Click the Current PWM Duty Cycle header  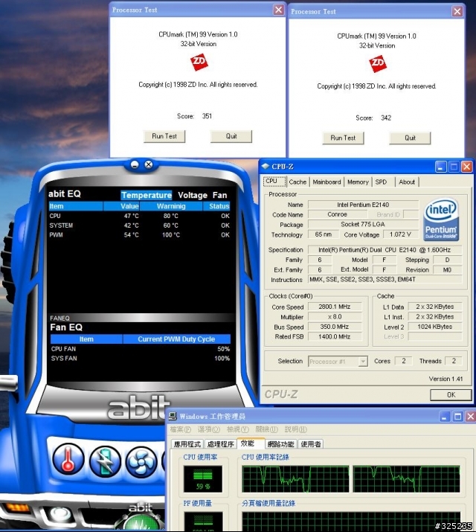(x=176, y=339)
